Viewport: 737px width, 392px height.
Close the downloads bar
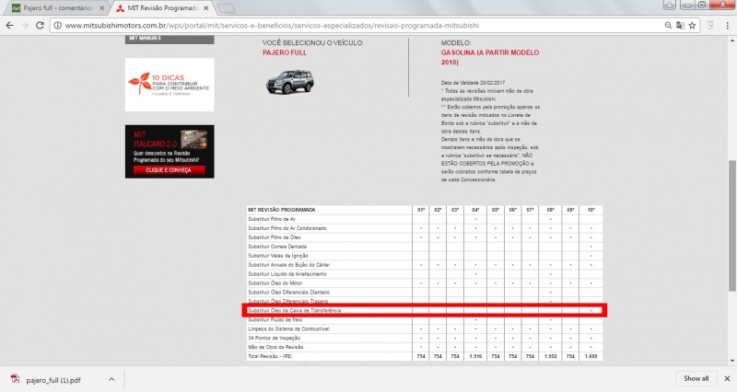[727, 378]
